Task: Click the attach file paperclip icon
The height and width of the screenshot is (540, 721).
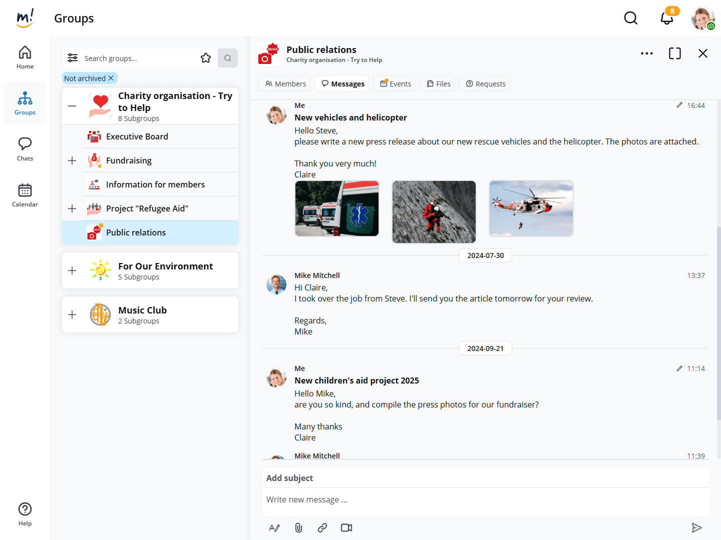Action: [298, 527]
